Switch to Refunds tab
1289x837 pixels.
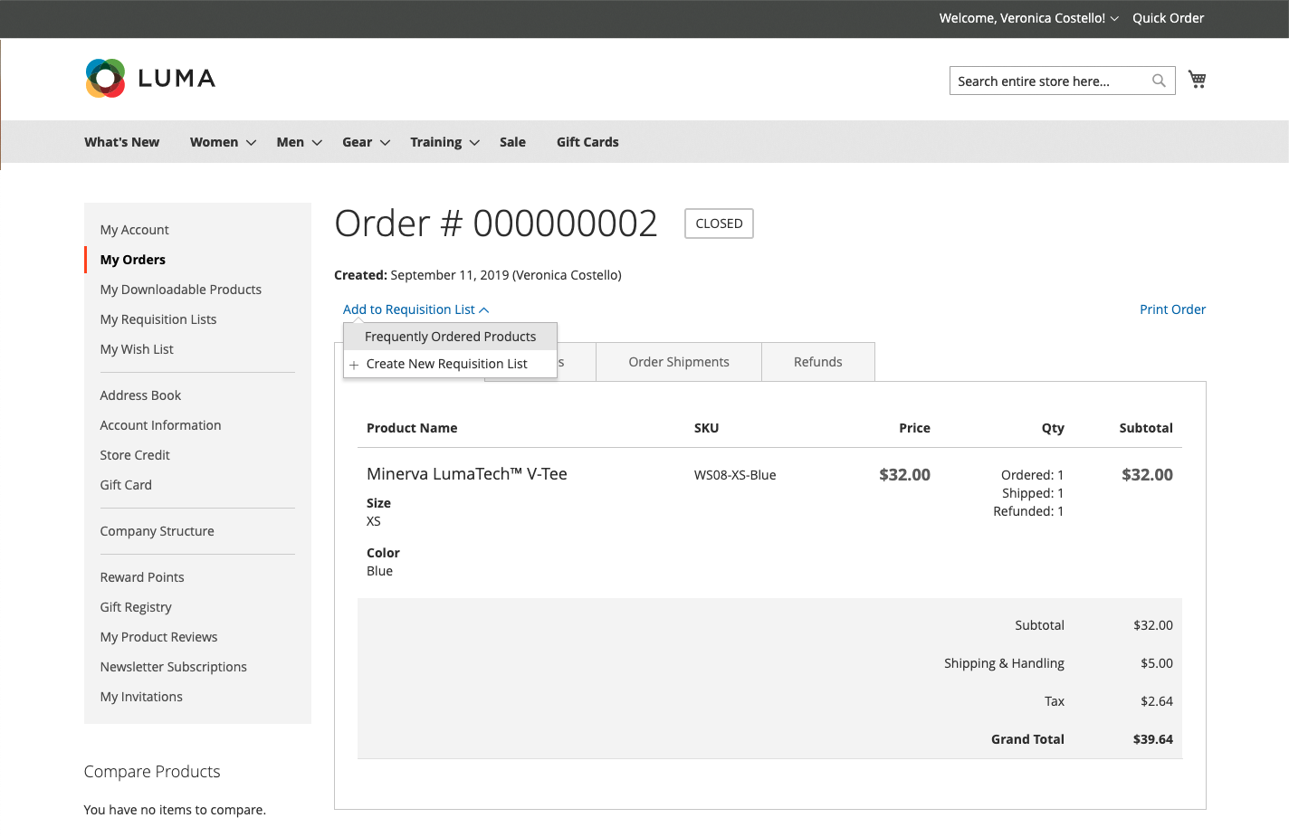(x=818, y=362)
